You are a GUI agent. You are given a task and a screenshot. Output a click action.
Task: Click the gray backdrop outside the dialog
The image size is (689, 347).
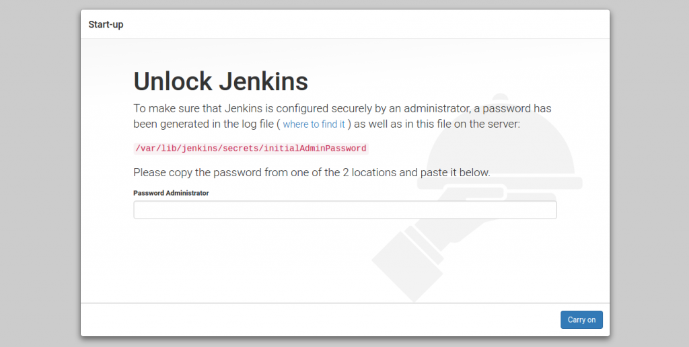40,176
